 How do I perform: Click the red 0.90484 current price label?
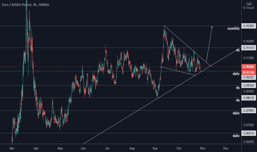pos(249,67)
